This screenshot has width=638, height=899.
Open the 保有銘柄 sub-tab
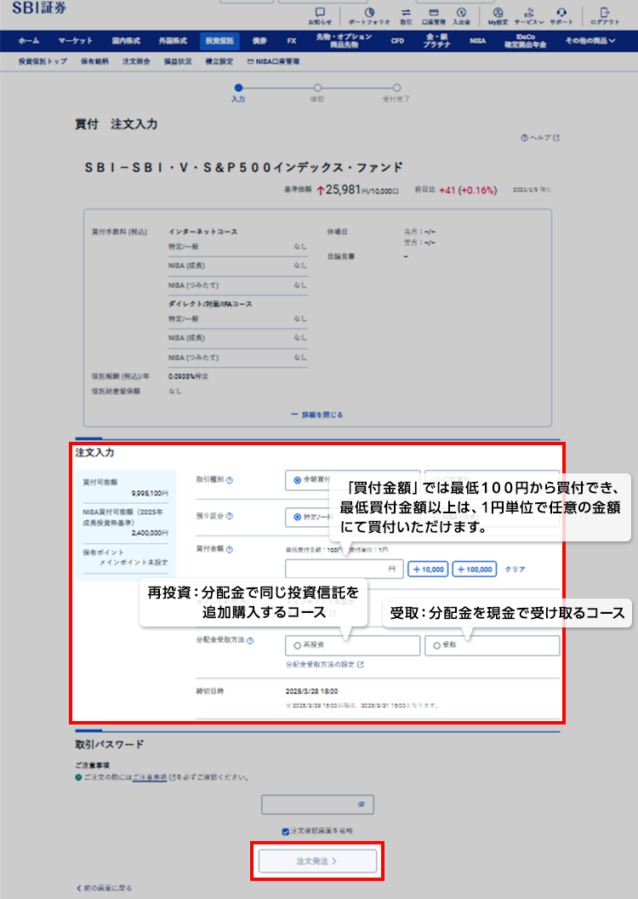tap(94, 61)
